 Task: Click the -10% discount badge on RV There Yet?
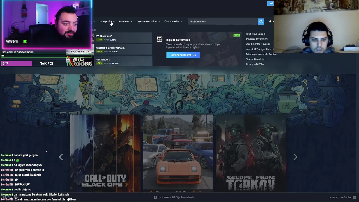[x=99, y=40]
